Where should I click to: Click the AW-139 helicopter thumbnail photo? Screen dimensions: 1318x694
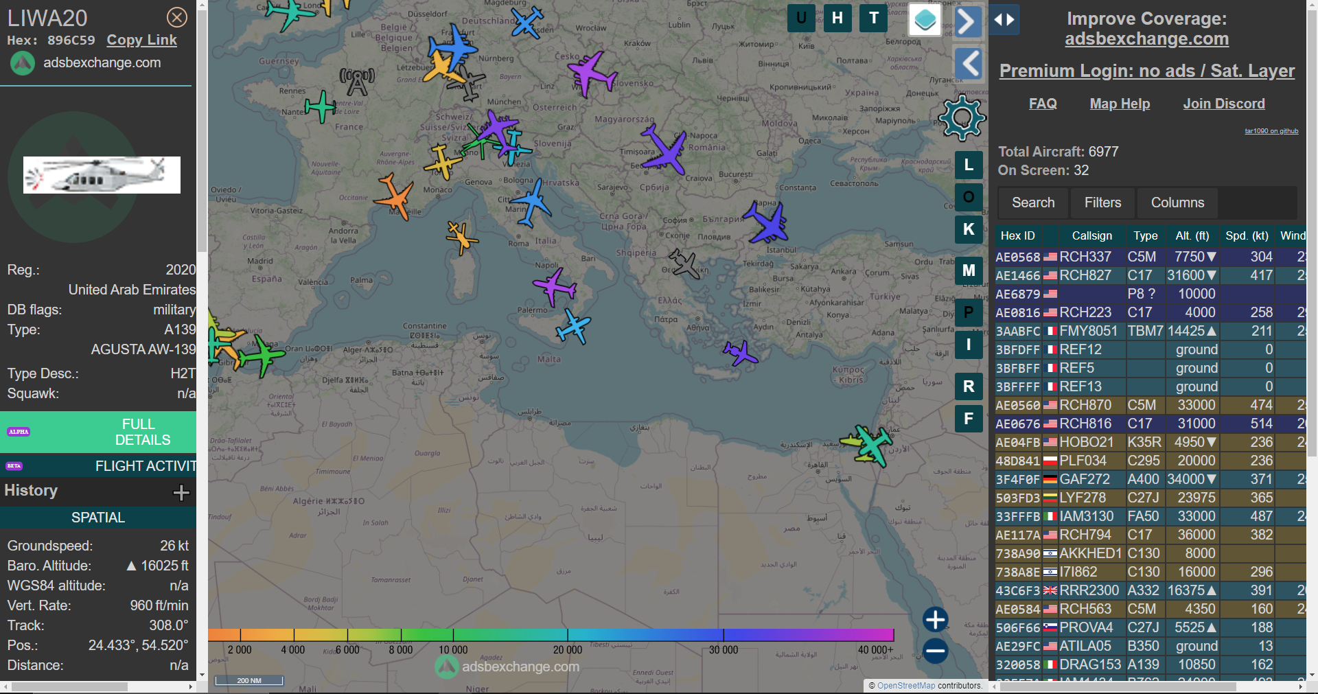pyautogui.click(x=102, y=175)
